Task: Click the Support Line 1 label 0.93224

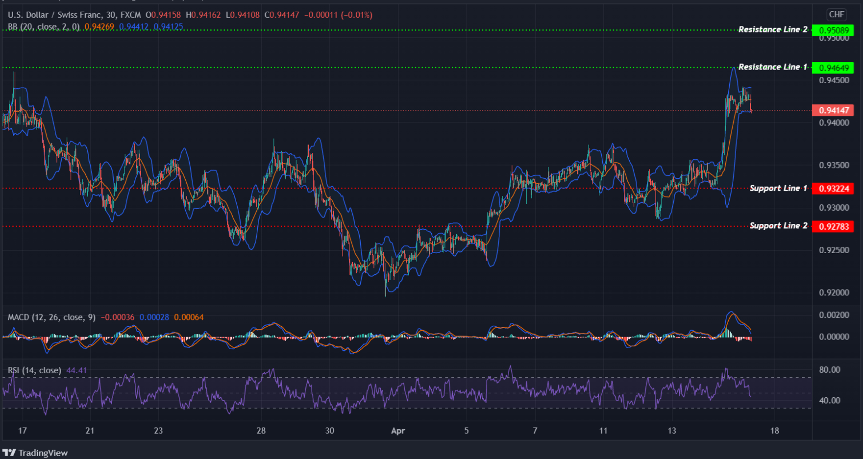Action: click(833, 189)
